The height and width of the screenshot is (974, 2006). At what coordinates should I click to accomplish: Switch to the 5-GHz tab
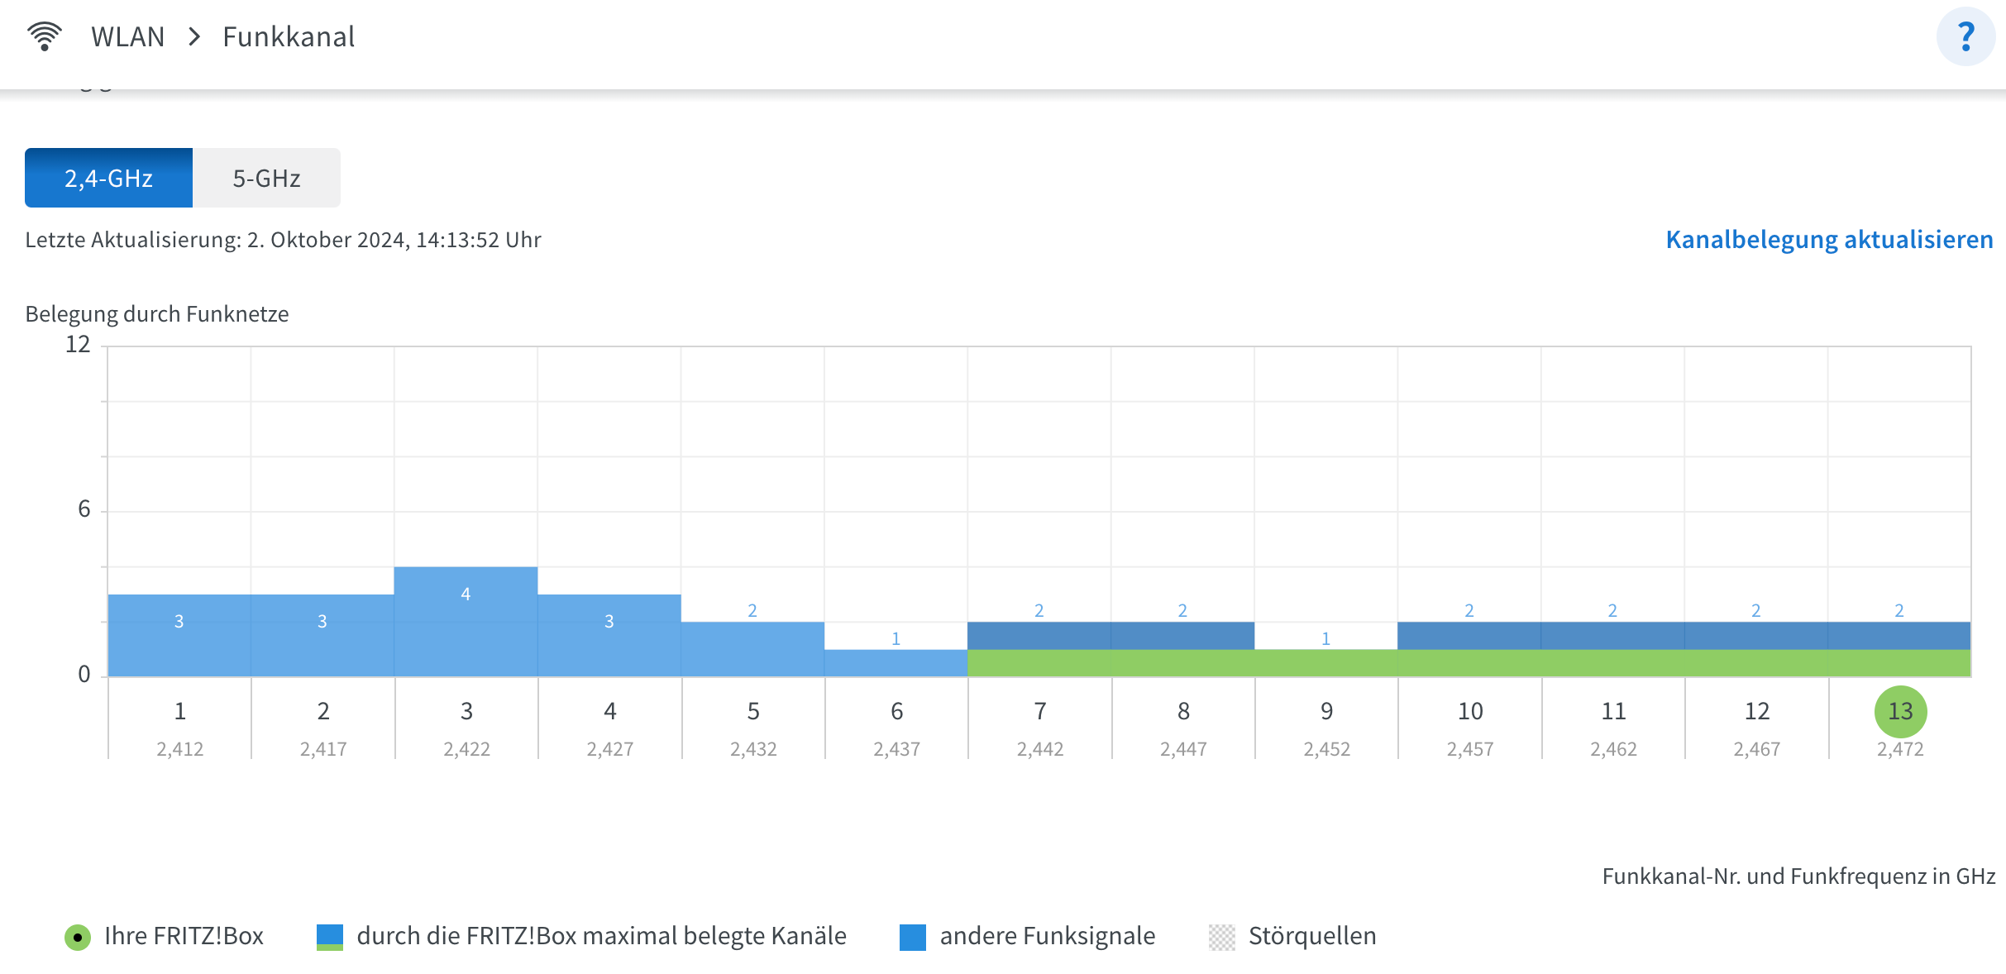coord(266,178)
